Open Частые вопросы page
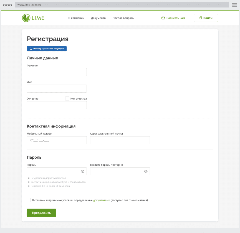Screen dimensions: 240x233 pyautogui.click(x=123, y=18)
